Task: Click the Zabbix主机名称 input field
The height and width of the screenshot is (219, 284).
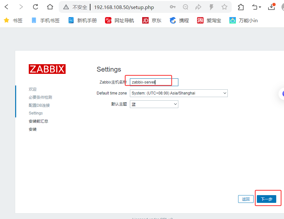Action: coord(154,82)
